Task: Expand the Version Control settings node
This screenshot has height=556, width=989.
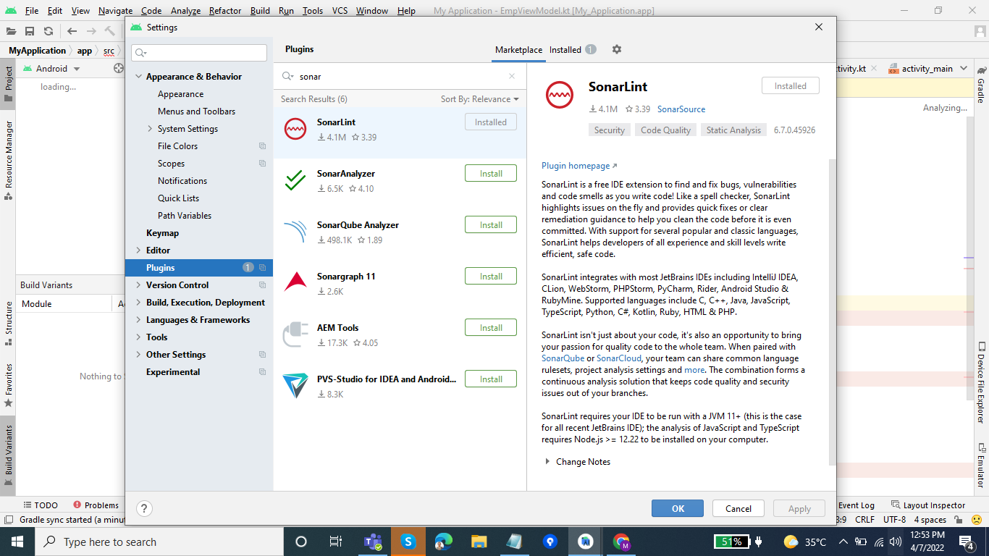Action: point(138,285)
